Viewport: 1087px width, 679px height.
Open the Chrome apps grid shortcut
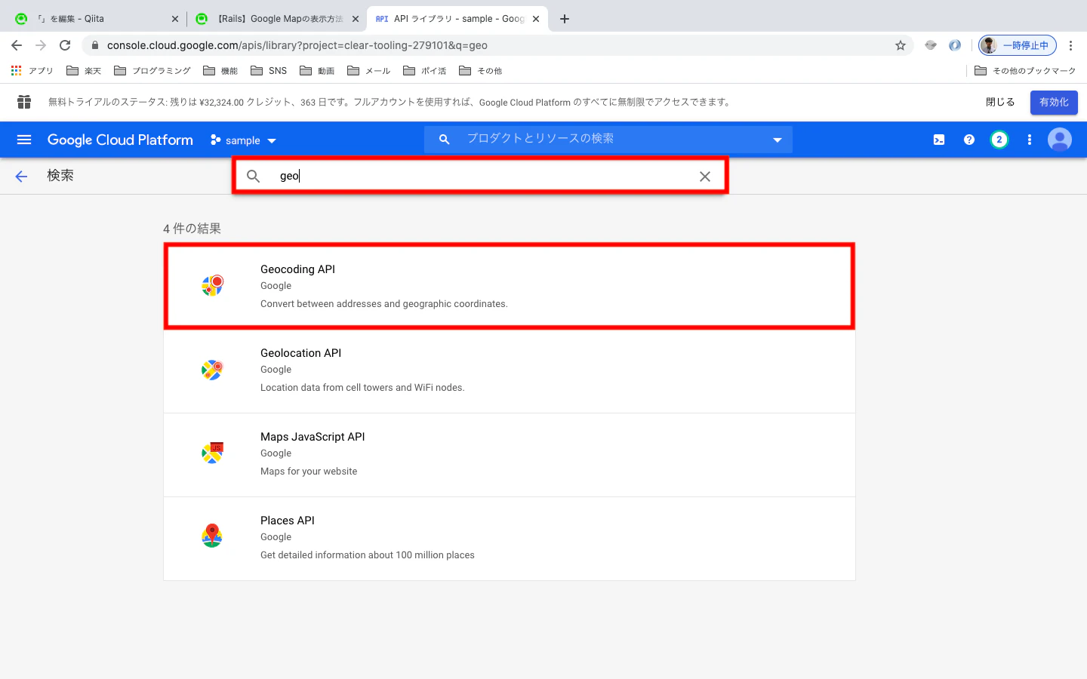(17, 70)
